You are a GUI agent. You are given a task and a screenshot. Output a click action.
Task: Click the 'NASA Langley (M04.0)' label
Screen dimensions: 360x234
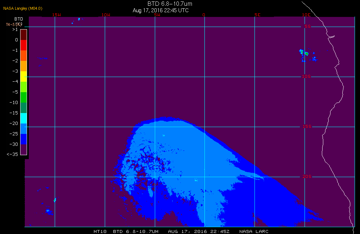pos(23,8)
